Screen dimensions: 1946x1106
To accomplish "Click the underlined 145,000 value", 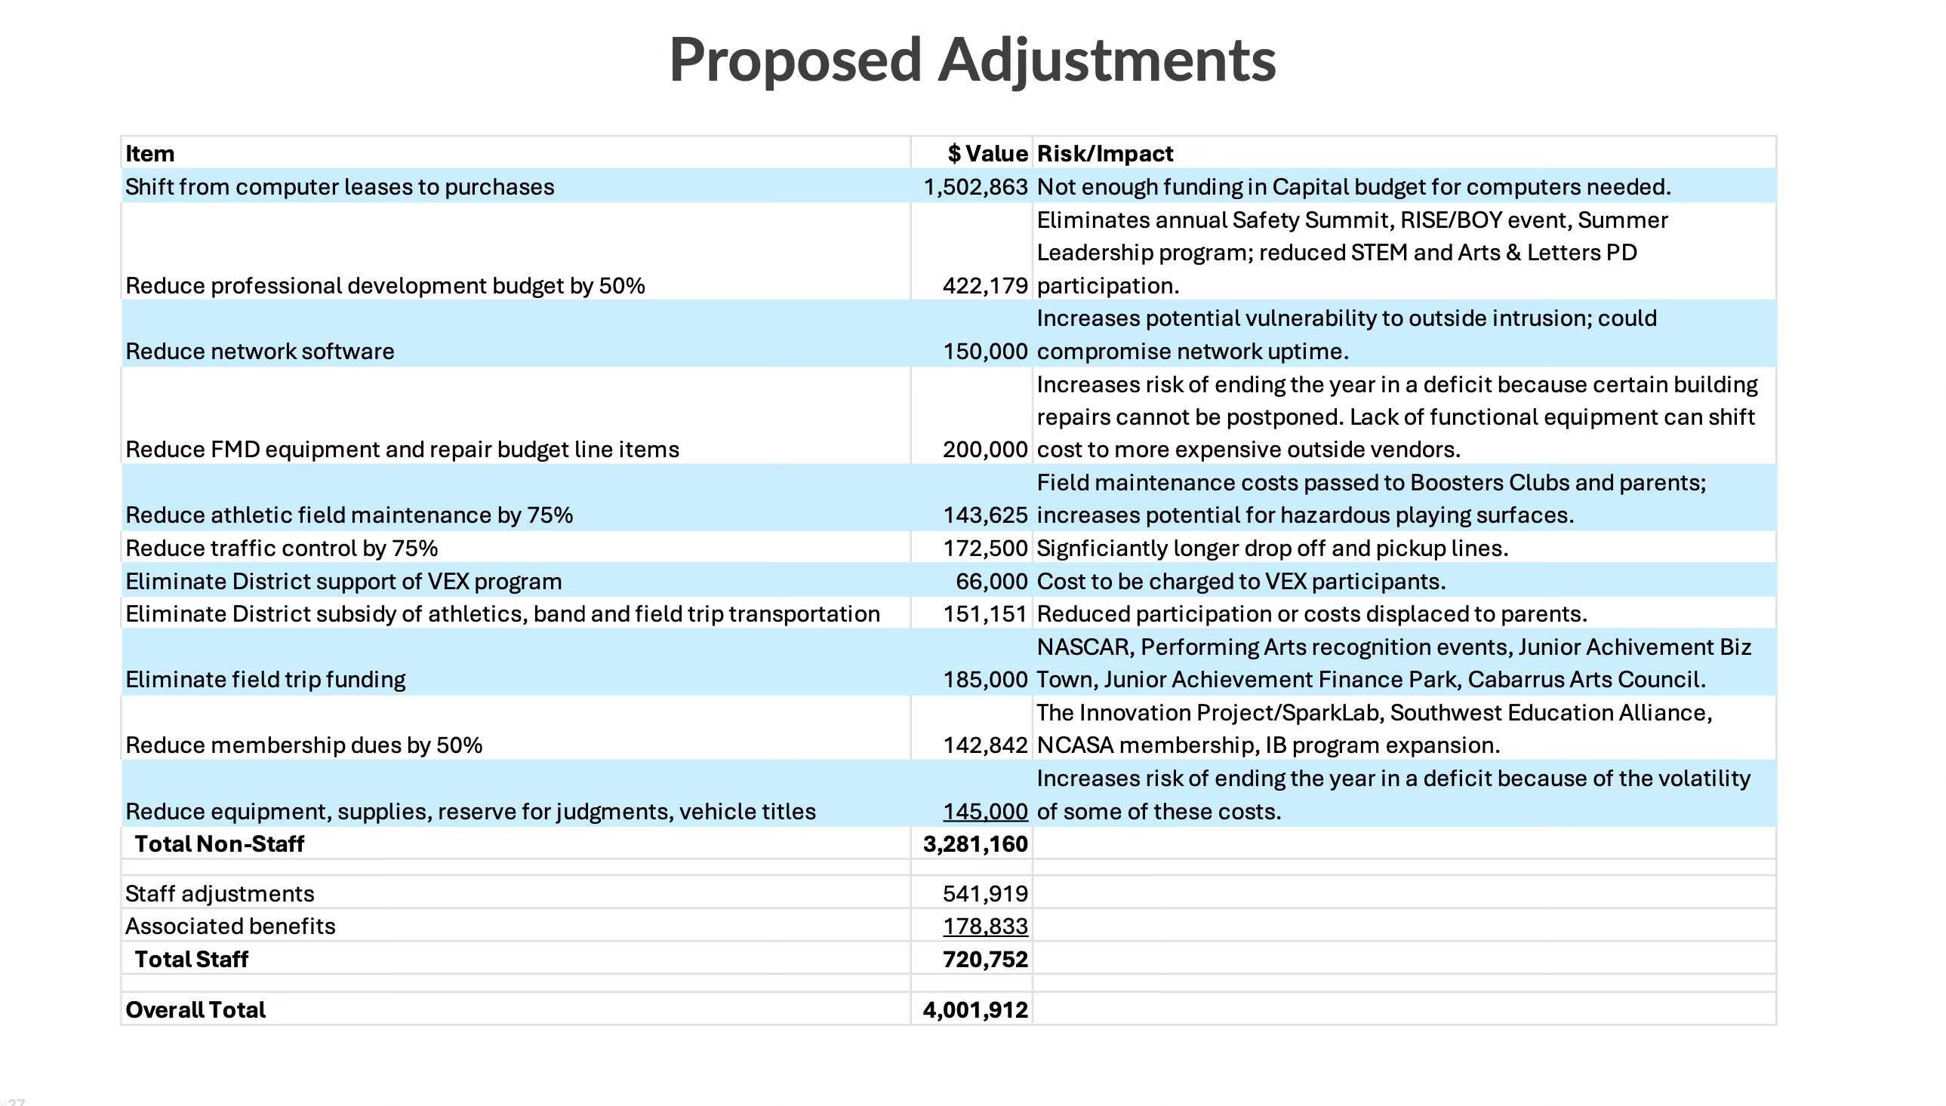I will (x=985, y=811).
